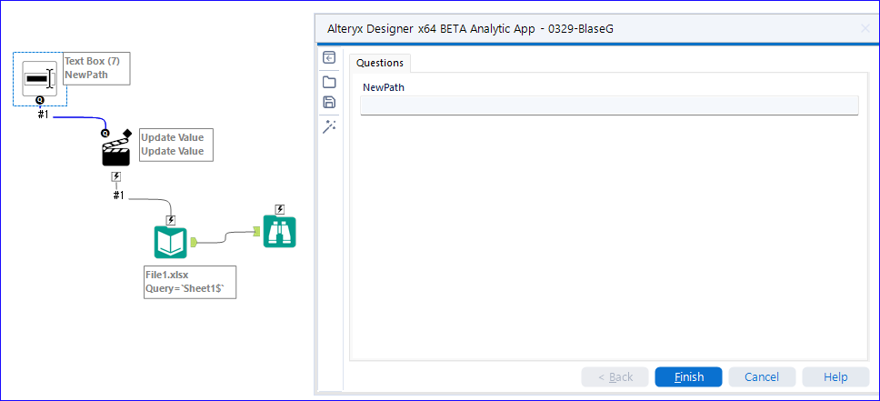This screenshot has width=880, height=401.
Task: Click the Q anchor under Text Box
Action: (40, 100)
